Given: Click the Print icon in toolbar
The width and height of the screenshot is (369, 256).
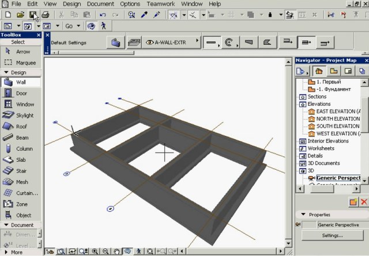Looking at the screenshot, I should tap(45, 14).
